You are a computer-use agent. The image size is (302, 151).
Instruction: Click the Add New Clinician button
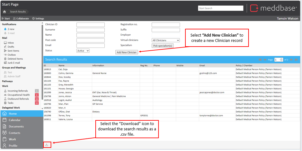[127, 52]
